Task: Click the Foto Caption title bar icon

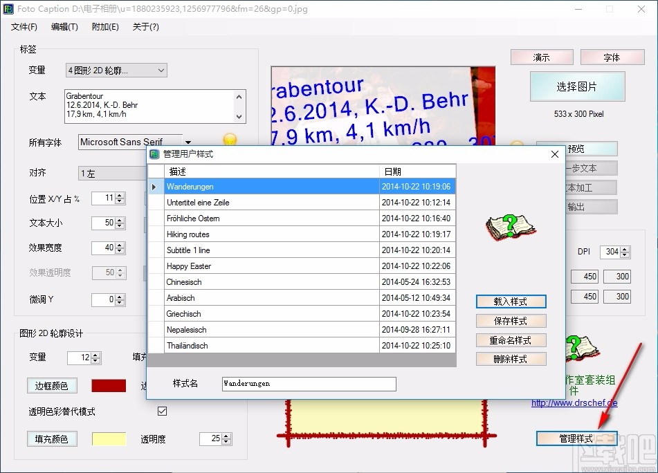Action: tap(8, 9)
